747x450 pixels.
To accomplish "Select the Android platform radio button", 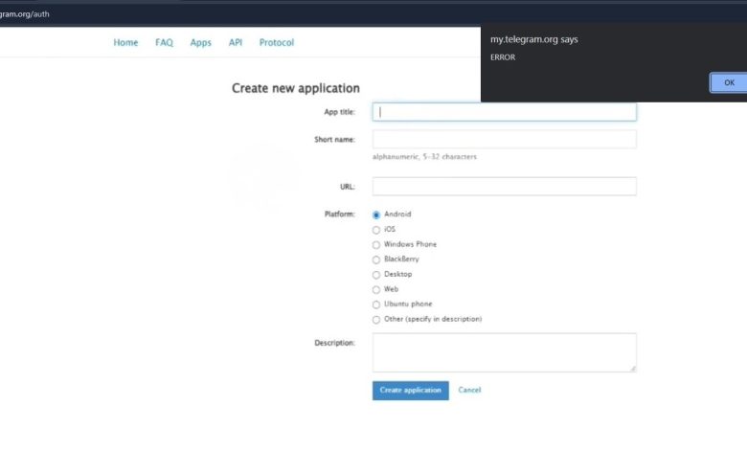I will [x=376, y=214].
